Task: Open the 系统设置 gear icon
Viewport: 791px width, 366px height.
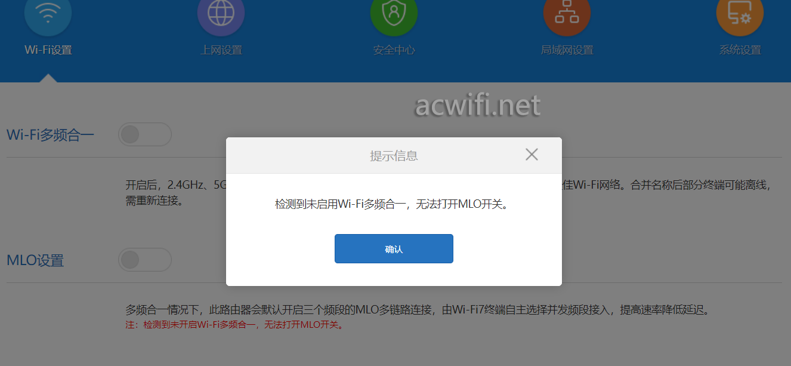Action: (740, 13)
